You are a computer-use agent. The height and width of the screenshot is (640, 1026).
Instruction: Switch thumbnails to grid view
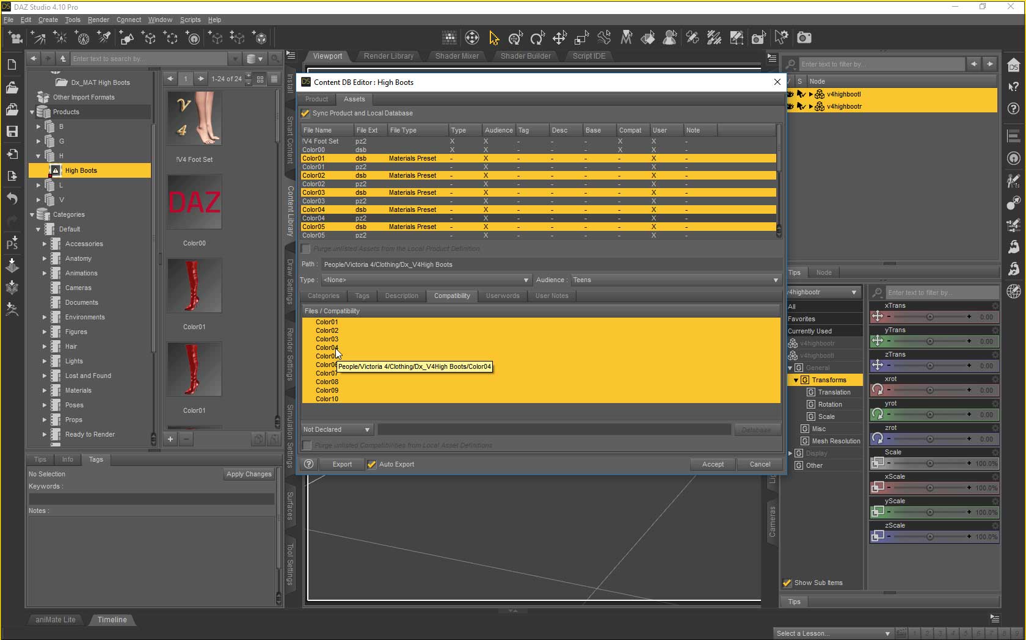(x=260, y=79)
